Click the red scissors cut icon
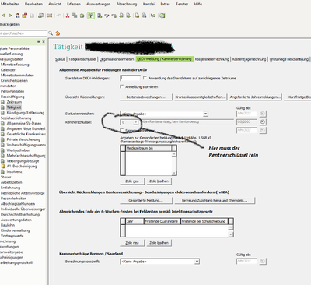Screen dimensions: 311x285 point(68,16)
